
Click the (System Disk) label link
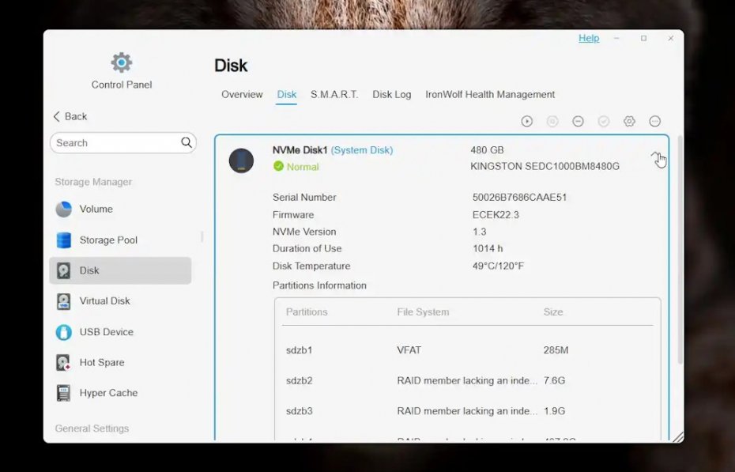point(362,150)
